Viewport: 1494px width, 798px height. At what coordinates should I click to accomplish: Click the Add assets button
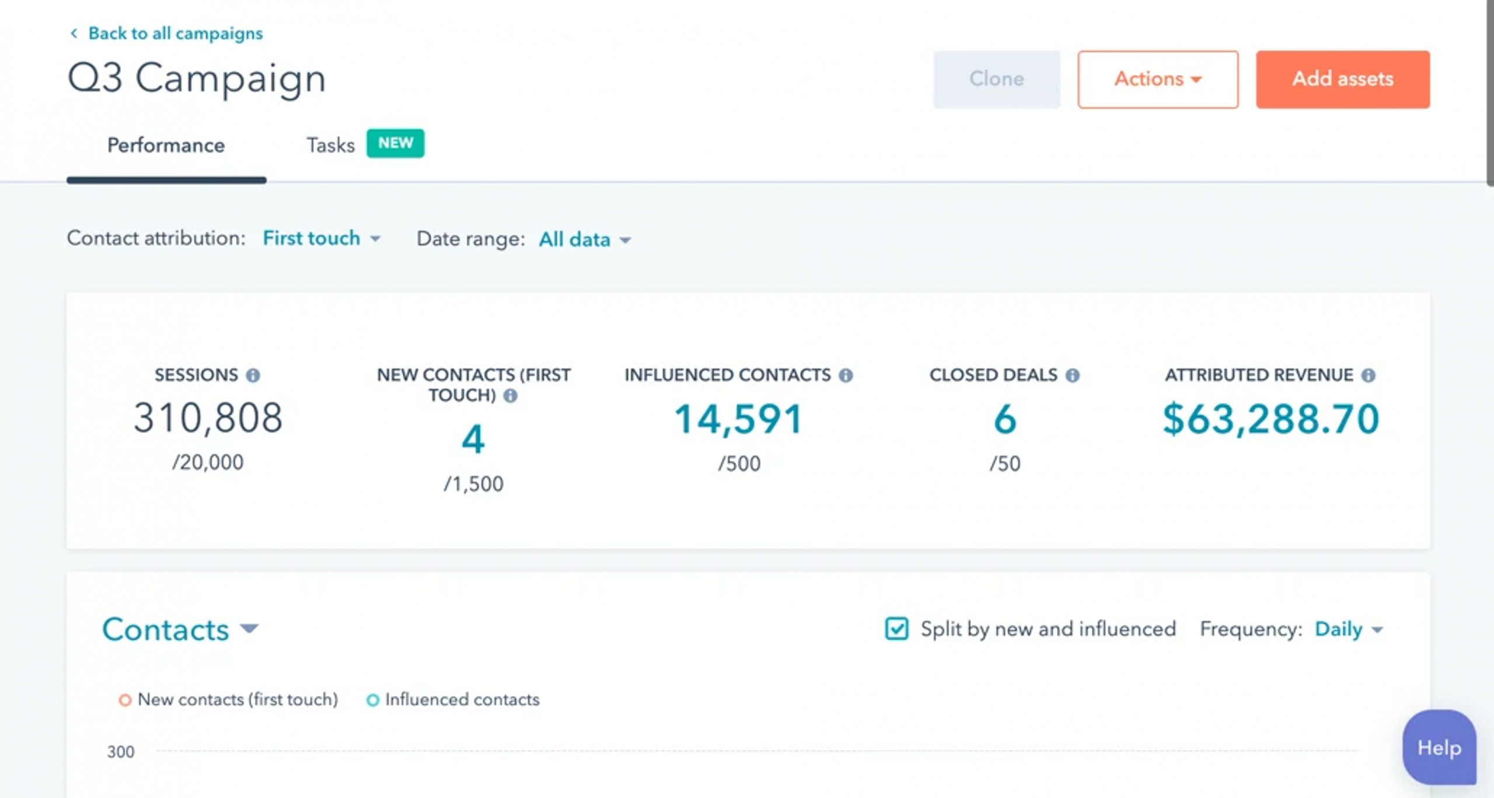1342,79
